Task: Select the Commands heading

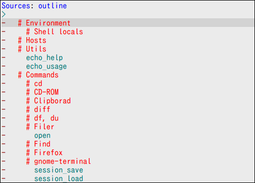Action: (38, 75)
